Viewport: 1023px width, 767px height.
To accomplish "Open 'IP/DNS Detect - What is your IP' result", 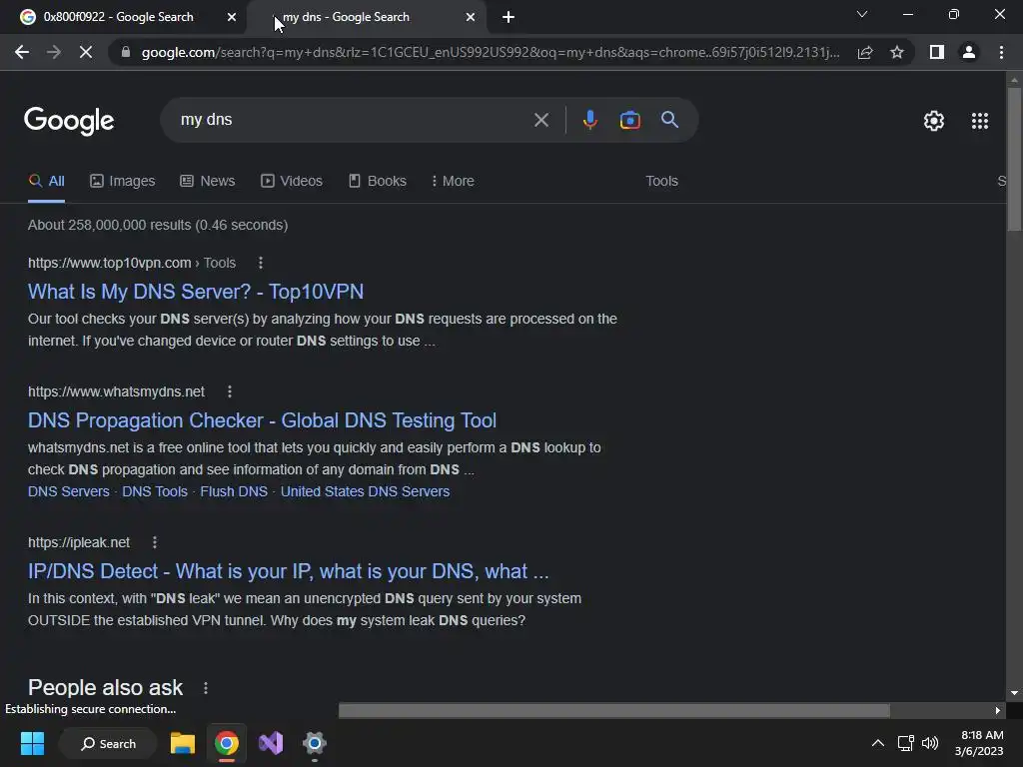I will coord(289,571).
